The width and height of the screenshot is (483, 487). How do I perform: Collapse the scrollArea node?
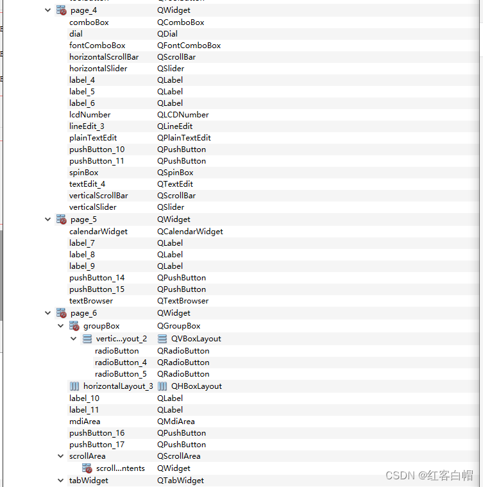pos(61,456)
